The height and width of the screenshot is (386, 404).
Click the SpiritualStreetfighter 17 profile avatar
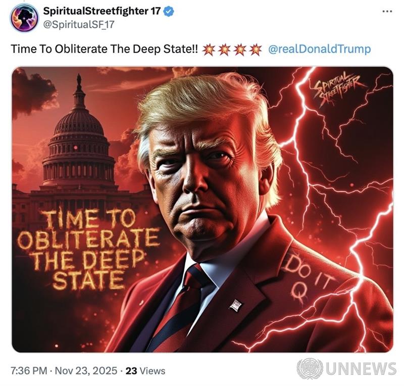point(24,18)
